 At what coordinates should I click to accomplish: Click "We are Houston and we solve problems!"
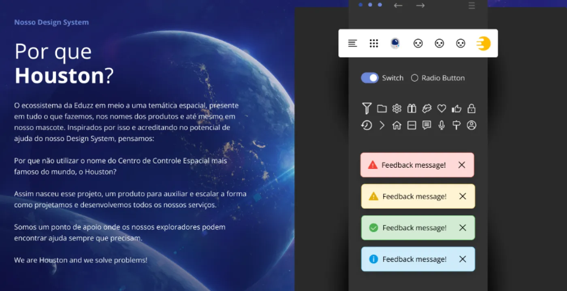pyautogui.click(x=81, y=260)
